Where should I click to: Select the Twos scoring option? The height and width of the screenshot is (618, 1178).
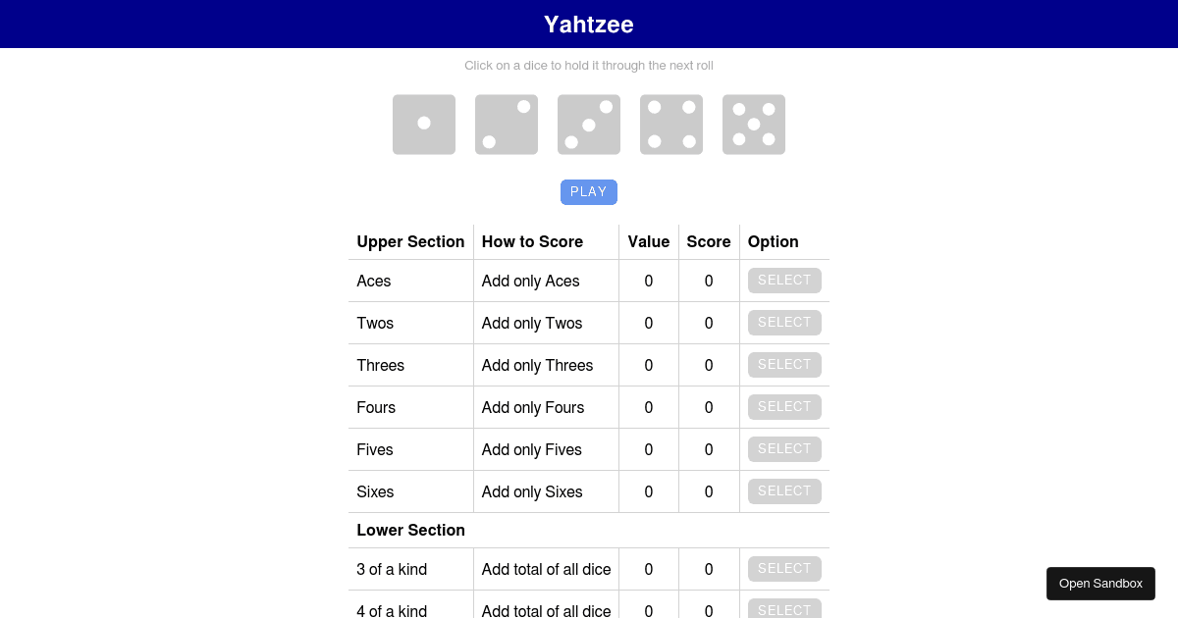pos(784,322)
